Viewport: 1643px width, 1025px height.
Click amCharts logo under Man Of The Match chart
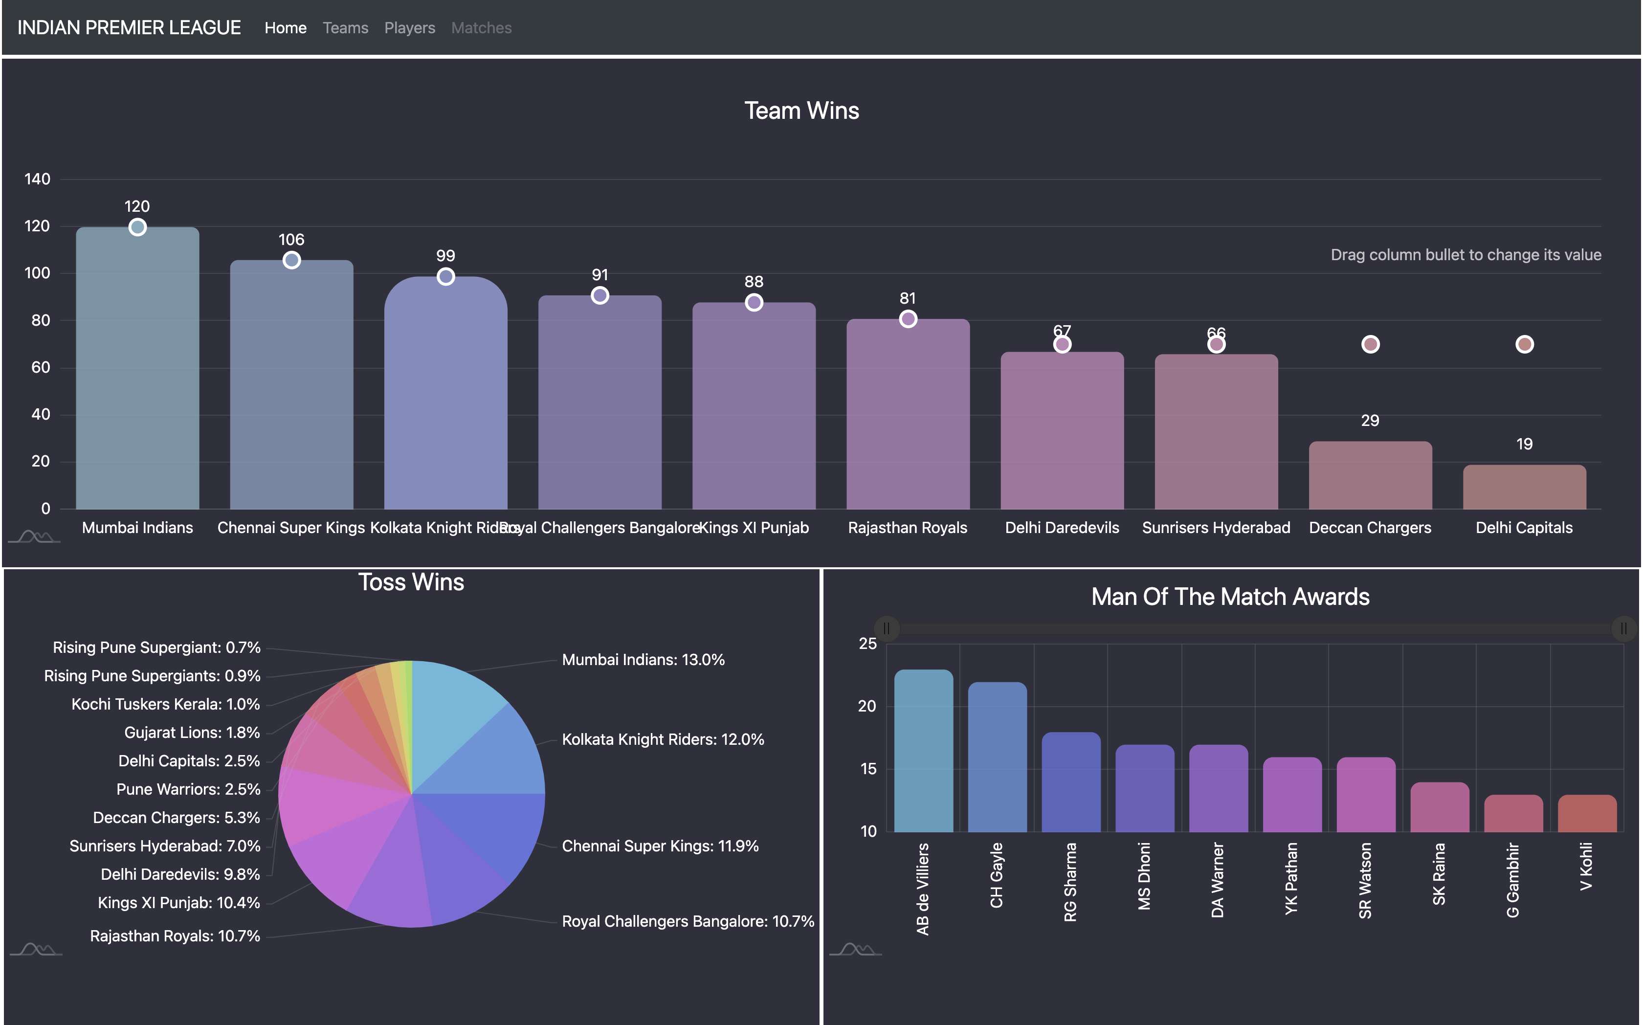coord(855,949)
